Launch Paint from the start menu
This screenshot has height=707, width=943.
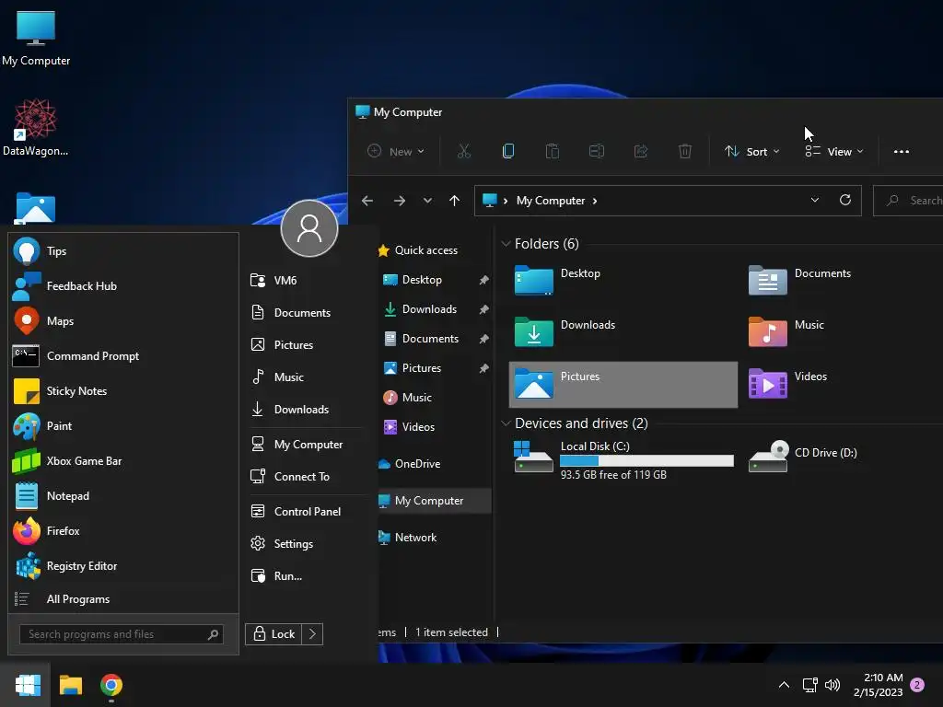[x=124, y=425]
